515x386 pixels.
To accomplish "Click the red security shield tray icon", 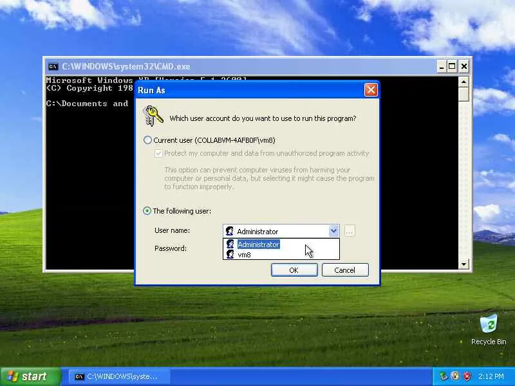I will [x=467, y=376].
